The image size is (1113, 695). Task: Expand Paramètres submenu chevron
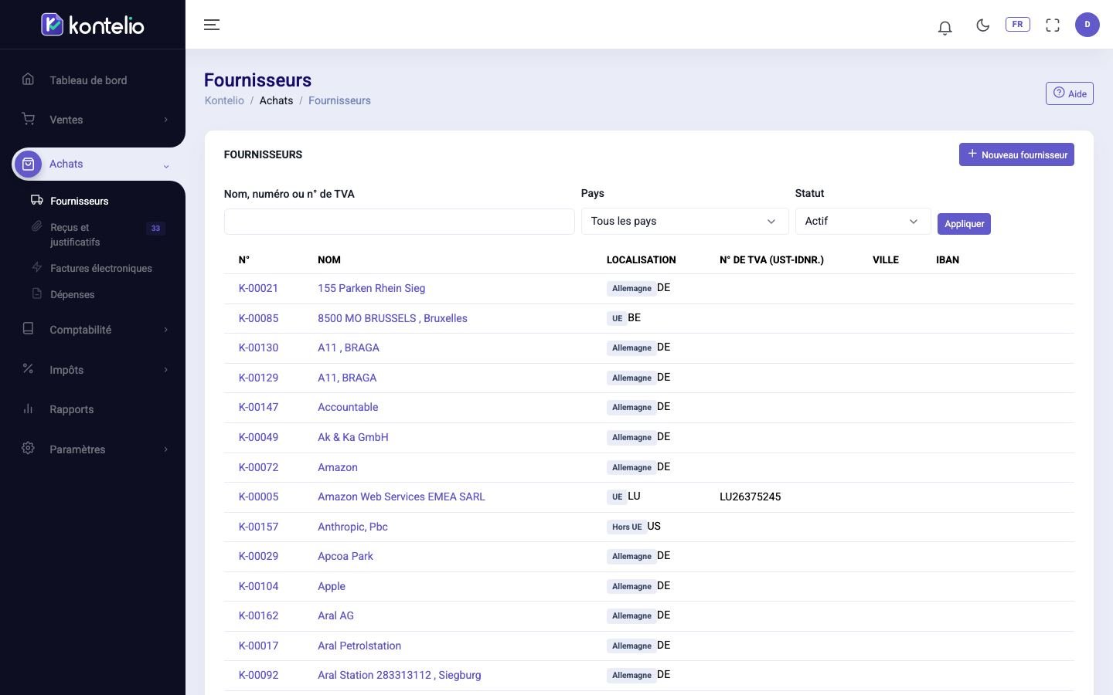165,449
